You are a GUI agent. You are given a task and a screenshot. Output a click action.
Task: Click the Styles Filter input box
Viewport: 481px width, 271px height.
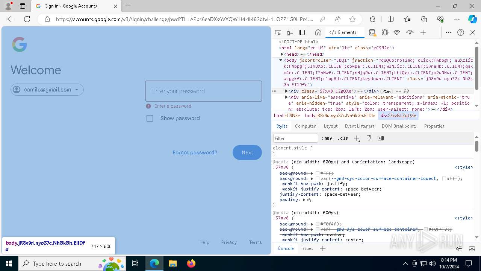click(x=296, y=138)
